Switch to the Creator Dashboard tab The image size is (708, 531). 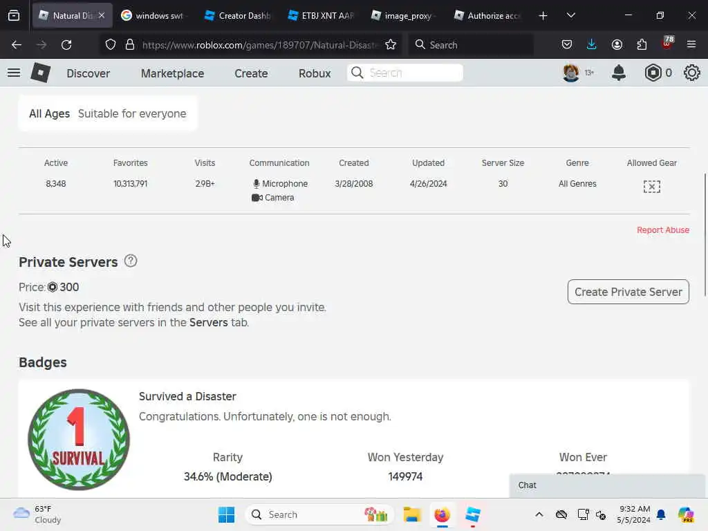click(x=236, y=15)
